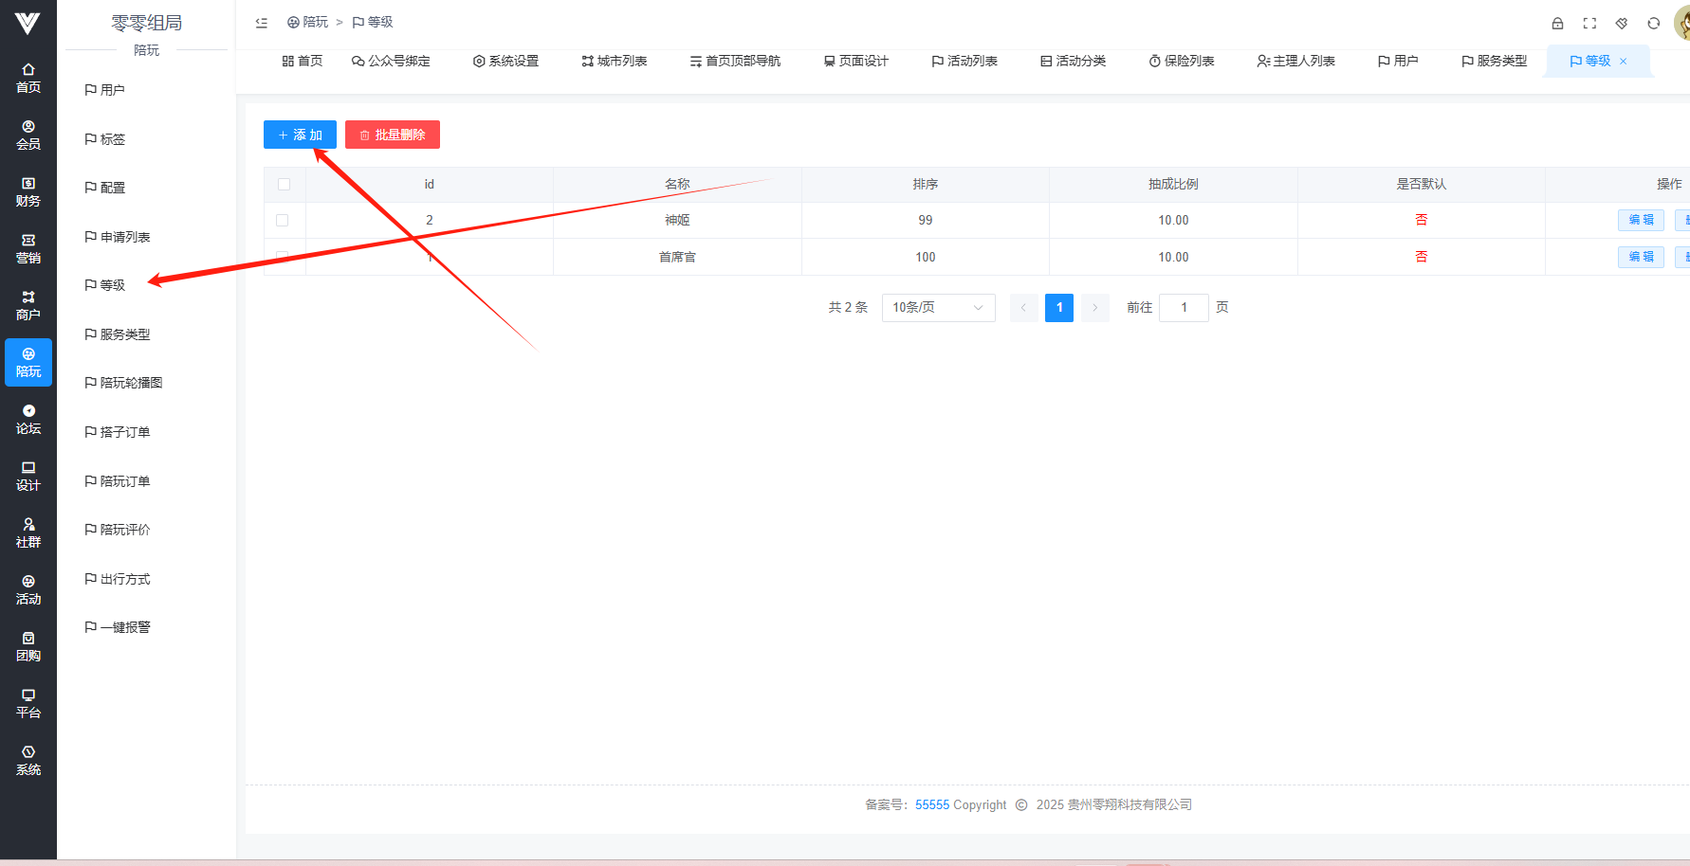Open the 团购 group-buy sidebar icon
Viewport: 1690px width, 866px height.
point(28,646)
